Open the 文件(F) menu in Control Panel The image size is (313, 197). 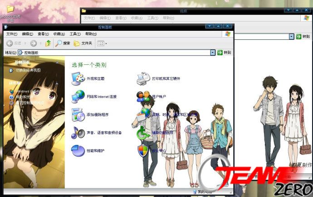pos(11,34)
